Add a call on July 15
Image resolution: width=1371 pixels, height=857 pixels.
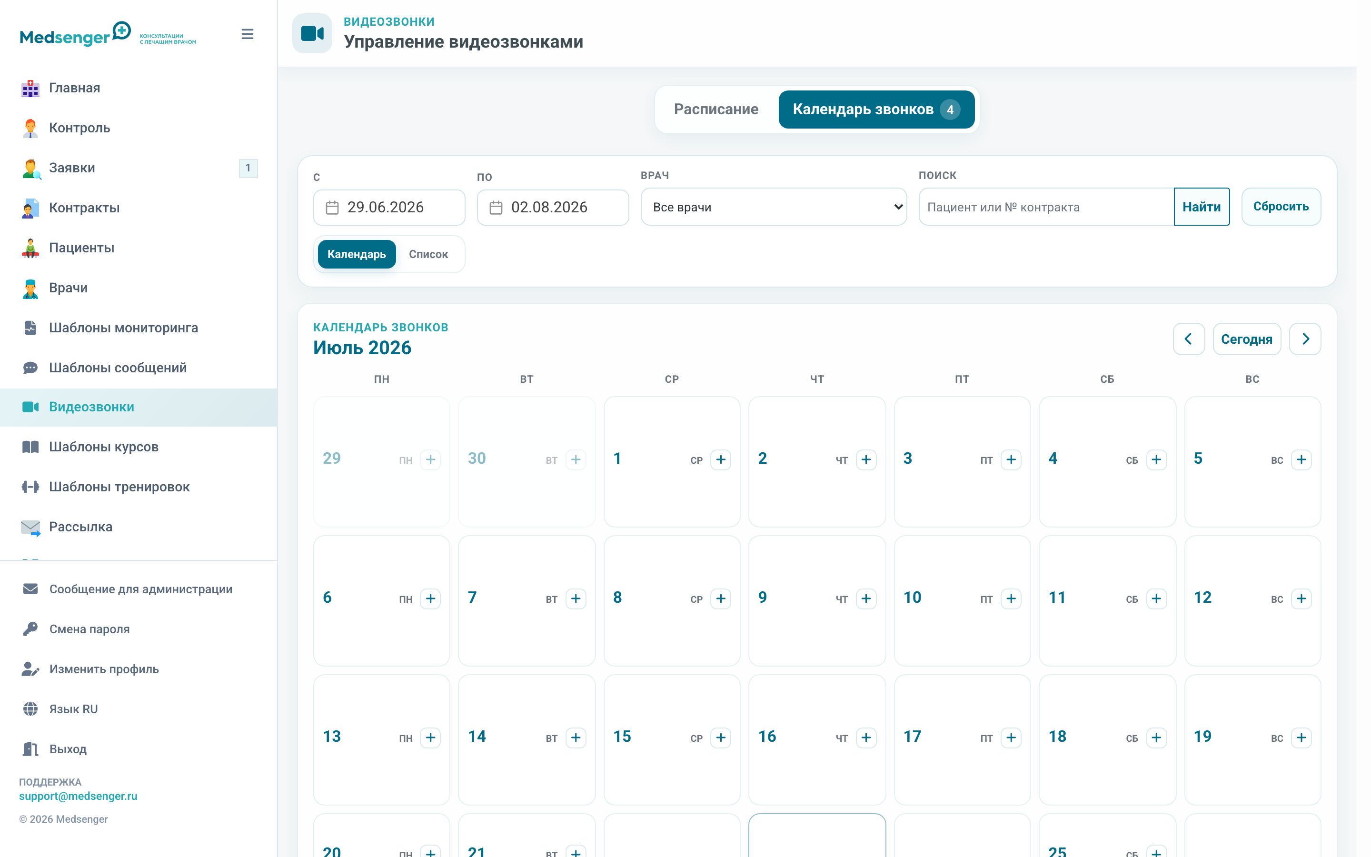pos(721,737)
